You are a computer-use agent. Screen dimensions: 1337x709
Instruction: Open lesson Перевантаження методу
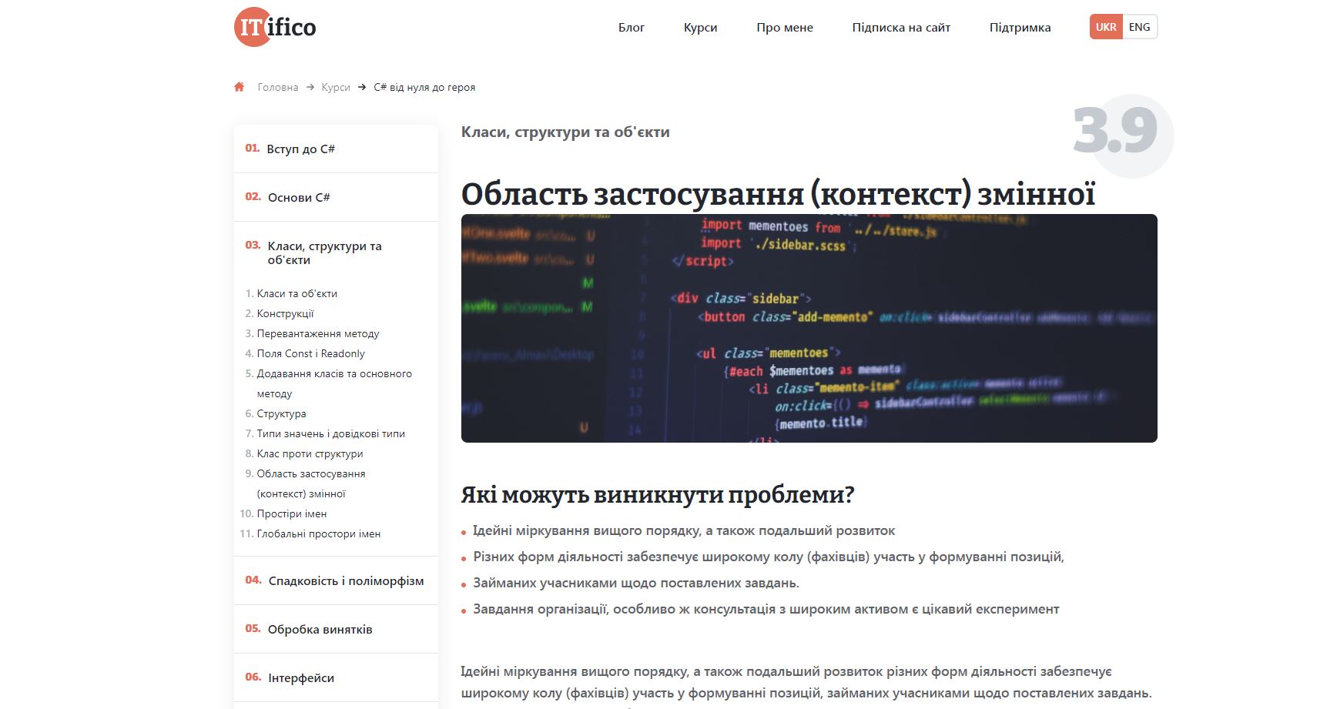click(318, 333)
